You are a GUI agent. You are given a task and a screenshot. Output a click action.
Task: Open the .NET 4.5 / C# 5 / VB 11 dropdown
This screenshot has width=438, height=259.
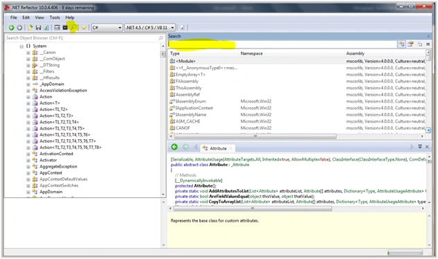(150, 28)
